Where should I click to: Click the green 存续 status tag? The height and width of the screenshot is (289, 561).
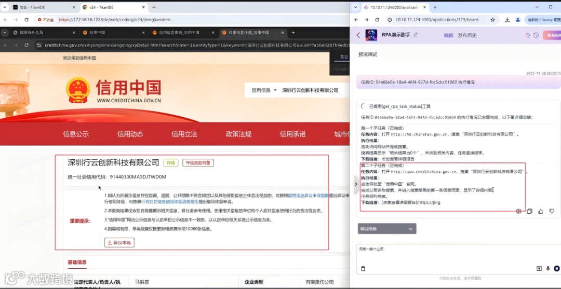pyautogui.click(x=171, y=163)
